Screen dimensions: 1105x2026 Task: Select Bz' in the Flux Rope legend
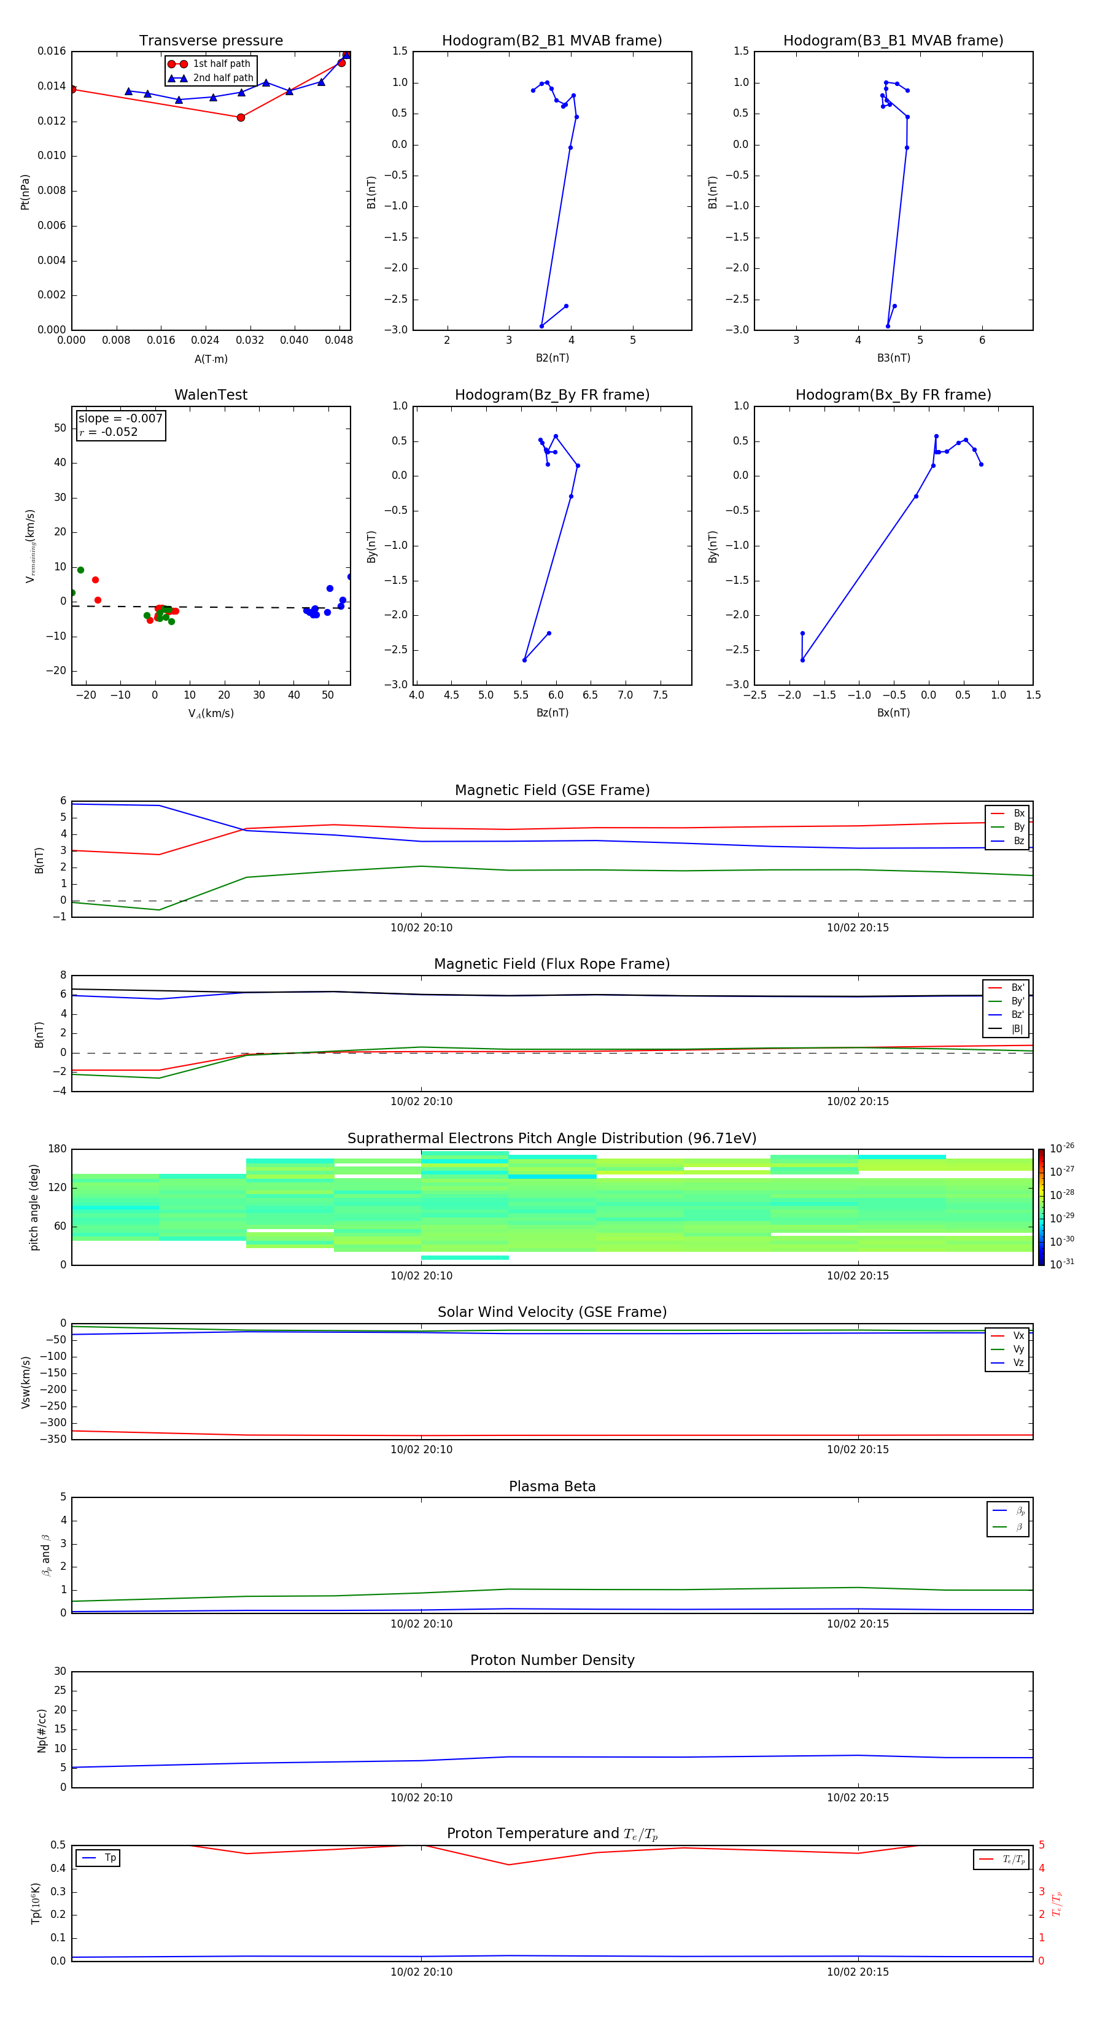tap(1007, 1015)
